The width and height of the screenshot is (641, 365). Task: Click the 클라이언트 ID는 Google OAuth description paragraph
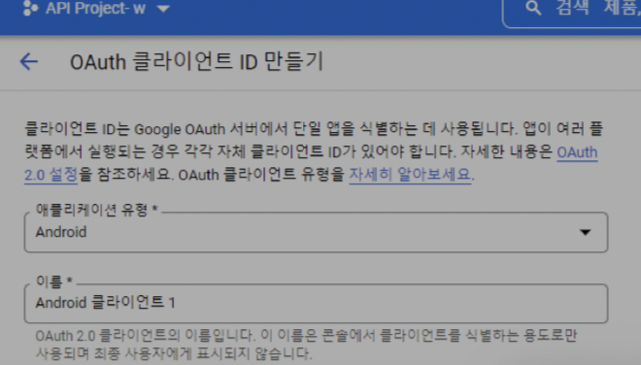[314, 151]
